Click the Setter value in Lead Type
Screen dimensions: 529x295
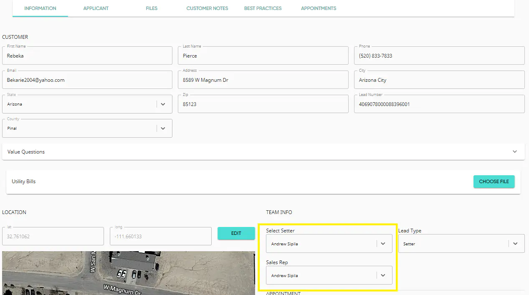coord(409,244)
